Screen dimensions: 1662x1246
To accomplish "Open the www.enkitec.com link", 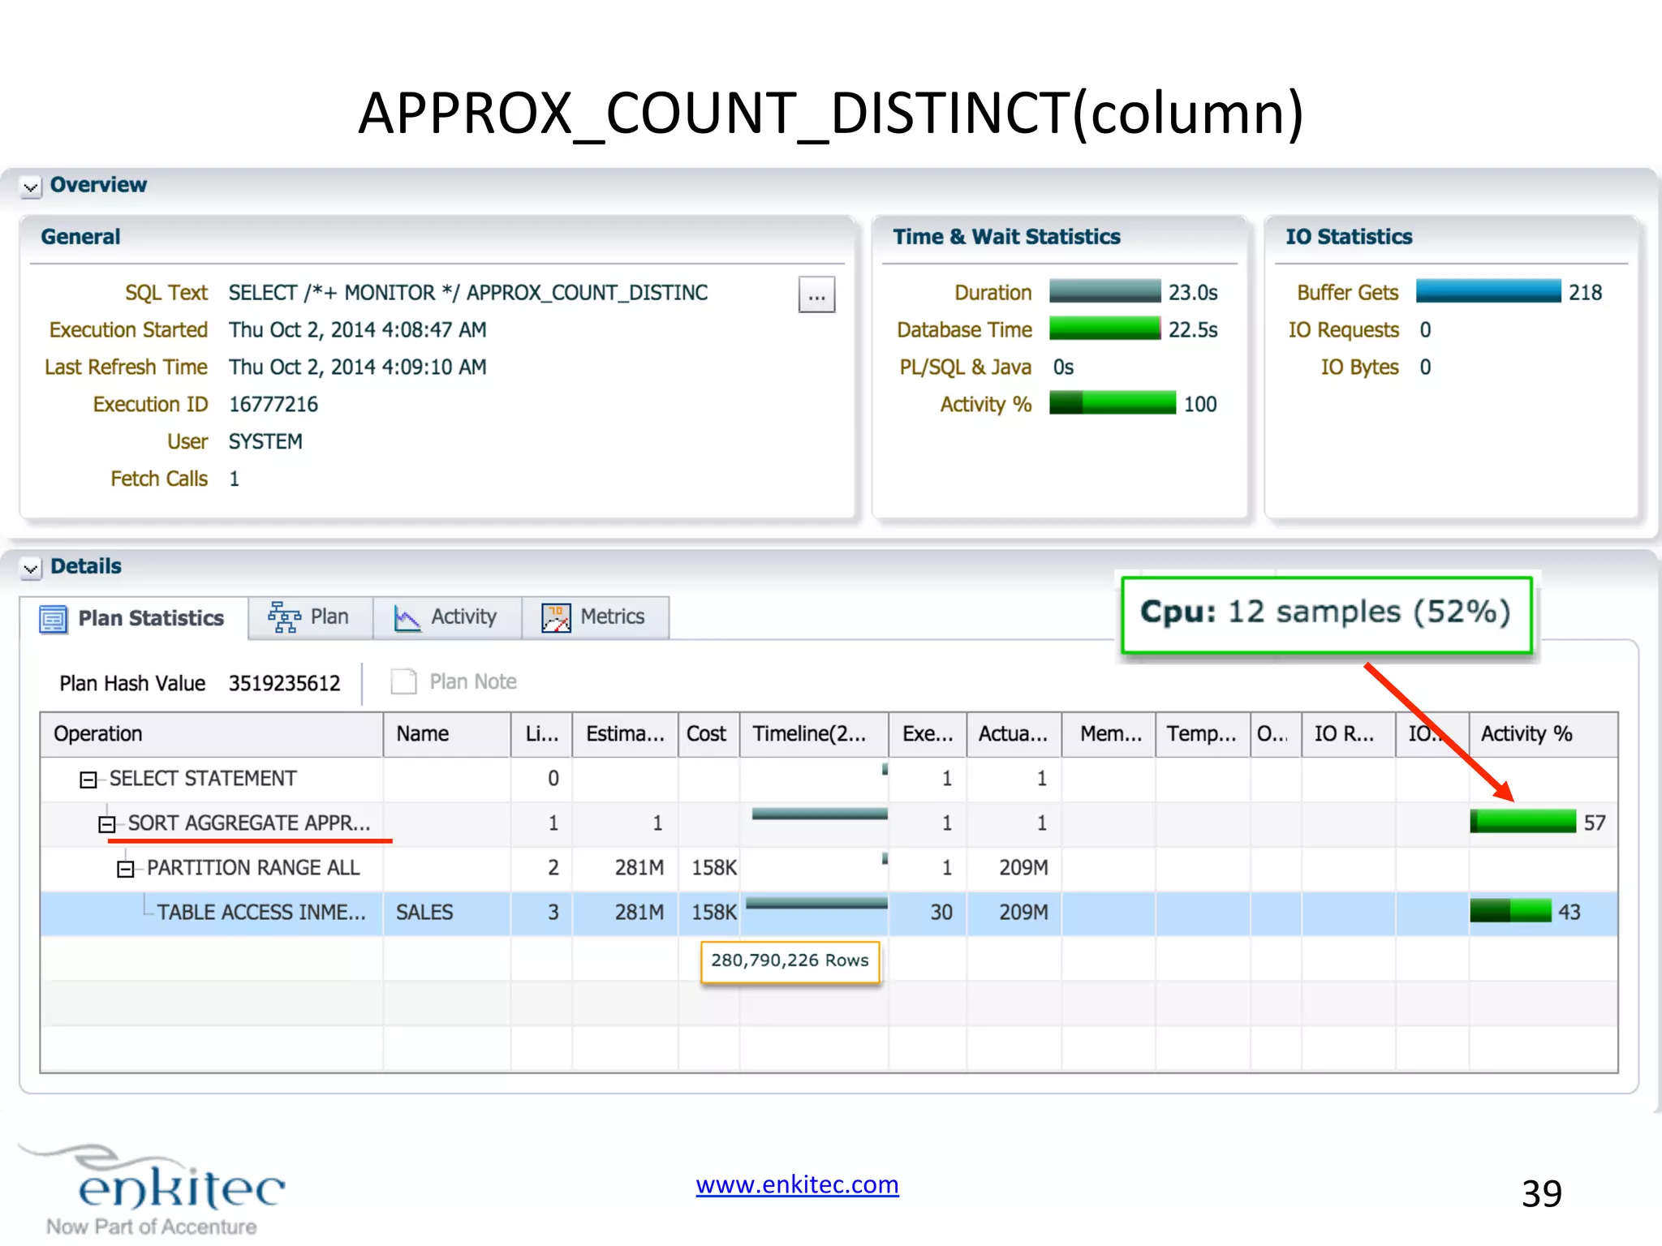I will tap(797, 1185).
